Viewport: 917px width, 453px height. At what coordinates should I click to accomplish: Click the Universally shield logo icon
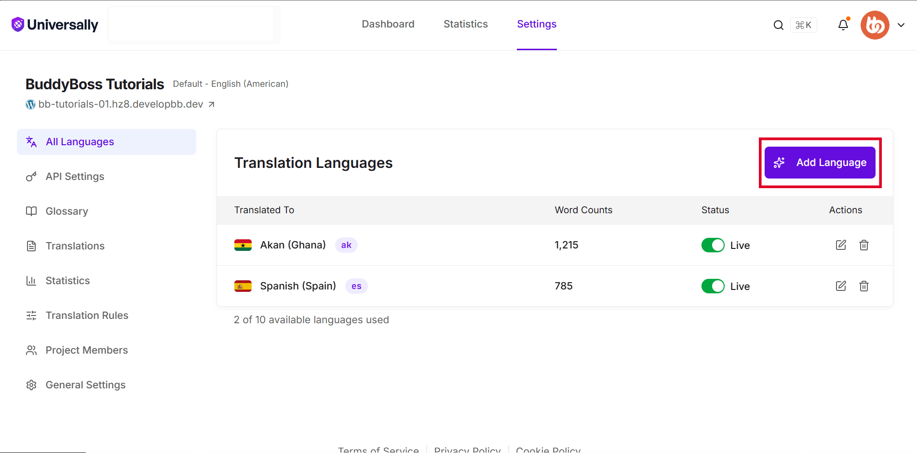[x=18, y=24]
